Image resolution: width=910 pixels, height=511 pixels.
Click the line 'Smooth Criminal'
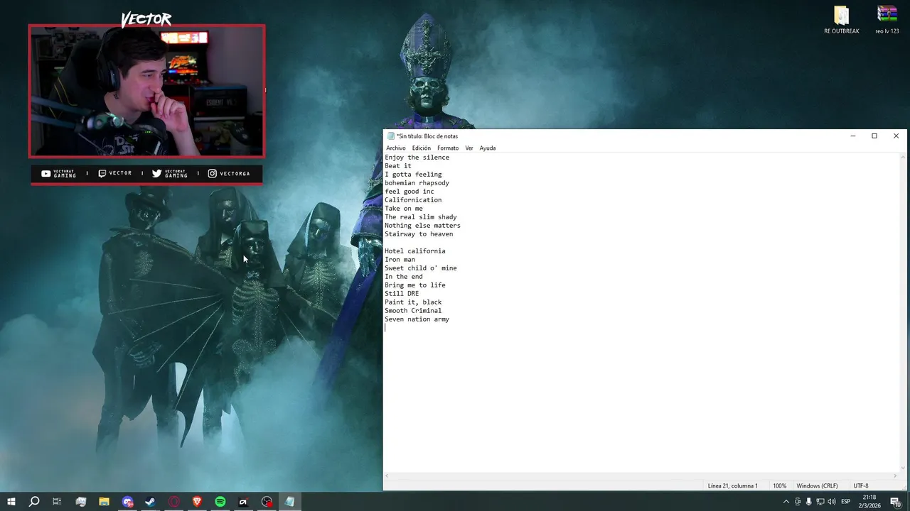click(413, 311)
